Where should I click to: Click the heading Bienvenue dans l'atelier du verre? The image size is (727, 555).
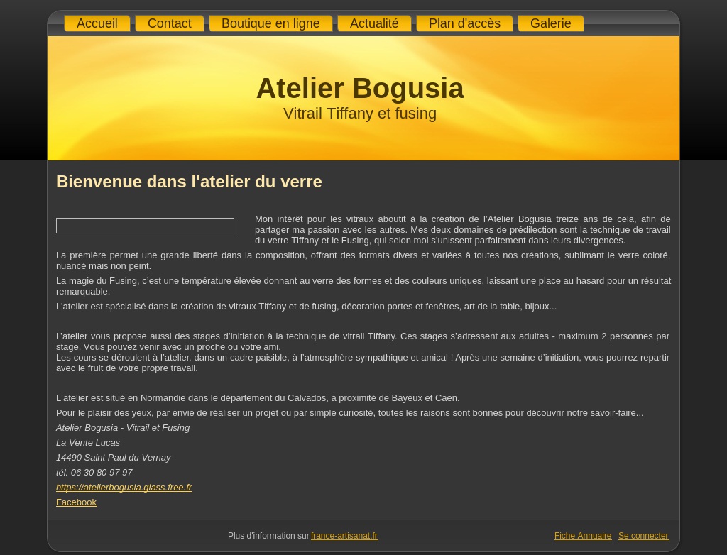(x=189, y=181)
